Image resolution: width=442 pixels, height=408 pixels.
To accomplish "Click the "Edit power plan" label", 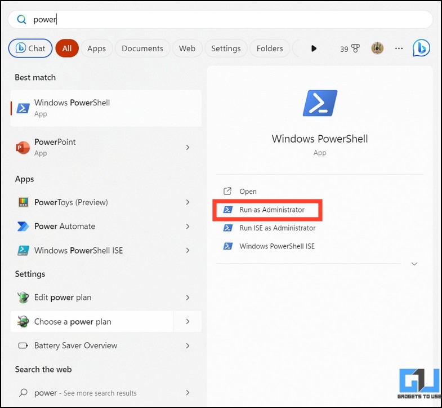I will point(63,298).
